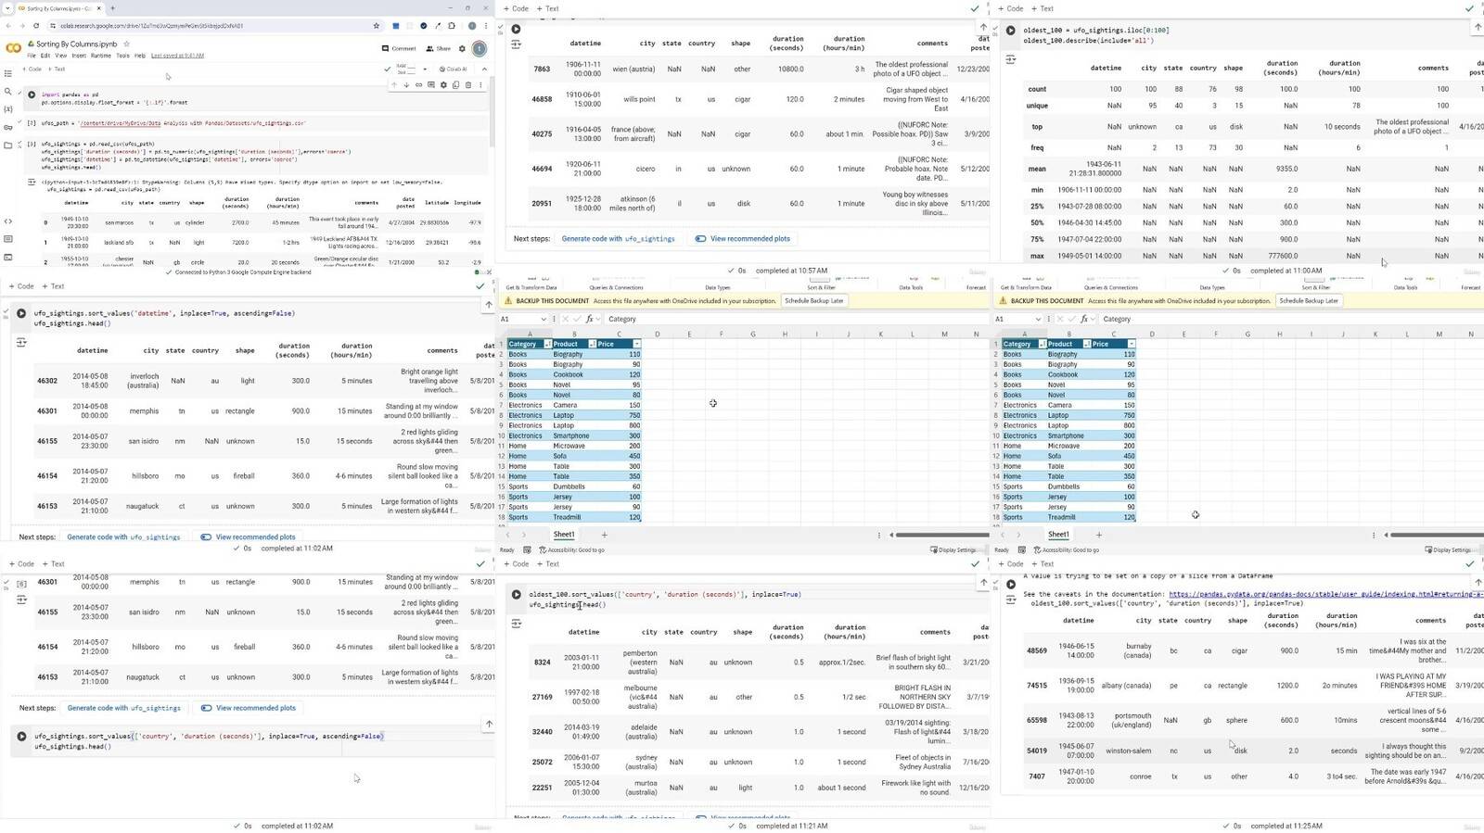Viewport: 1484px width, 833px height.
Task: Open the Code snippets <> icon in Colab sidebar
Action: [x=8, y=221]
